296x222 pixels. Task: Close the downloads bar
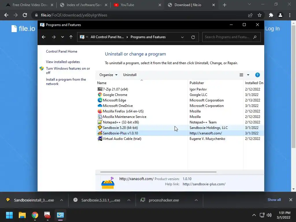pos(291,200)
